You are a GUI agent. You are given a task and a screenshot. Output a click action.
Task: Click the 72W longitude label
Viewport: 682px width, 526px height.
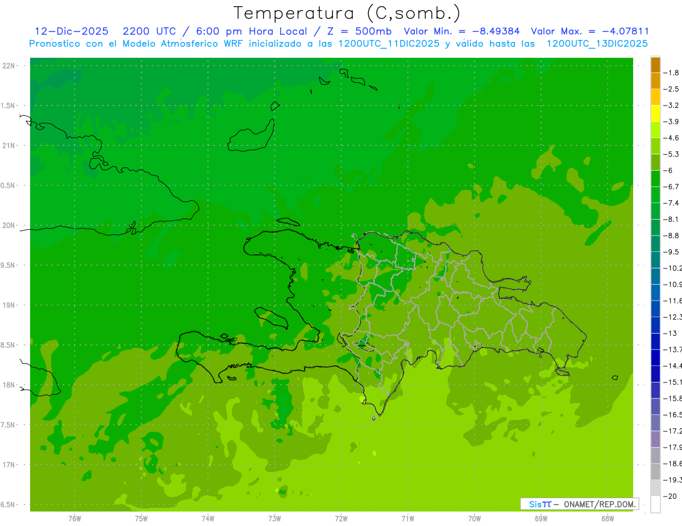coord(341,518)
